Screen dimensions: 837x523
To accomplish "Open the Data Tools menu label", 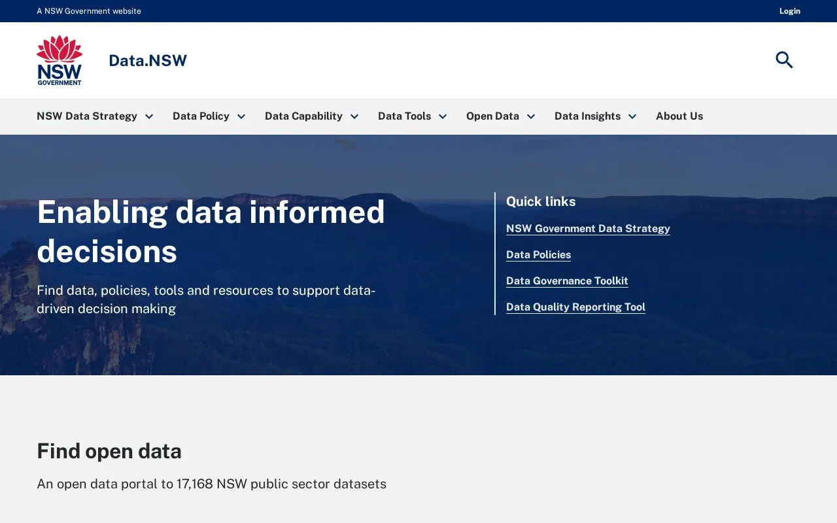I will (x=404, y=116).
